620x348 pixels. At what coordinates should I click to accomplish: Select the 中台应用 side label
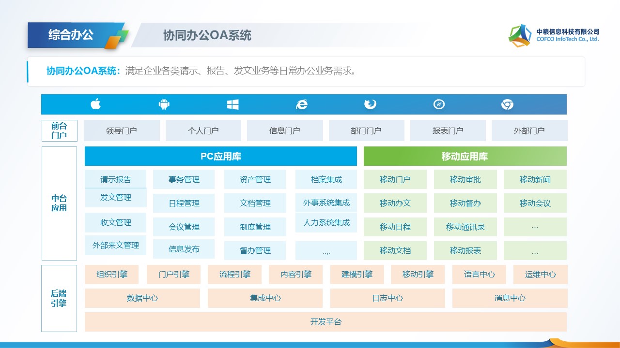[x=59, y=203]
